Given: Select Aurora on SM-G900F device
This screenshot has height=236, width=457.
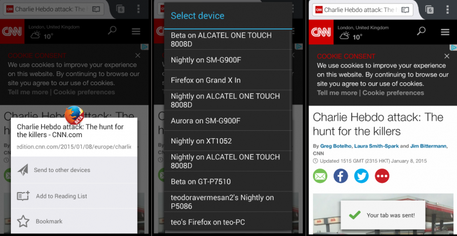Looking at the screenshot, I should [228, 121].
